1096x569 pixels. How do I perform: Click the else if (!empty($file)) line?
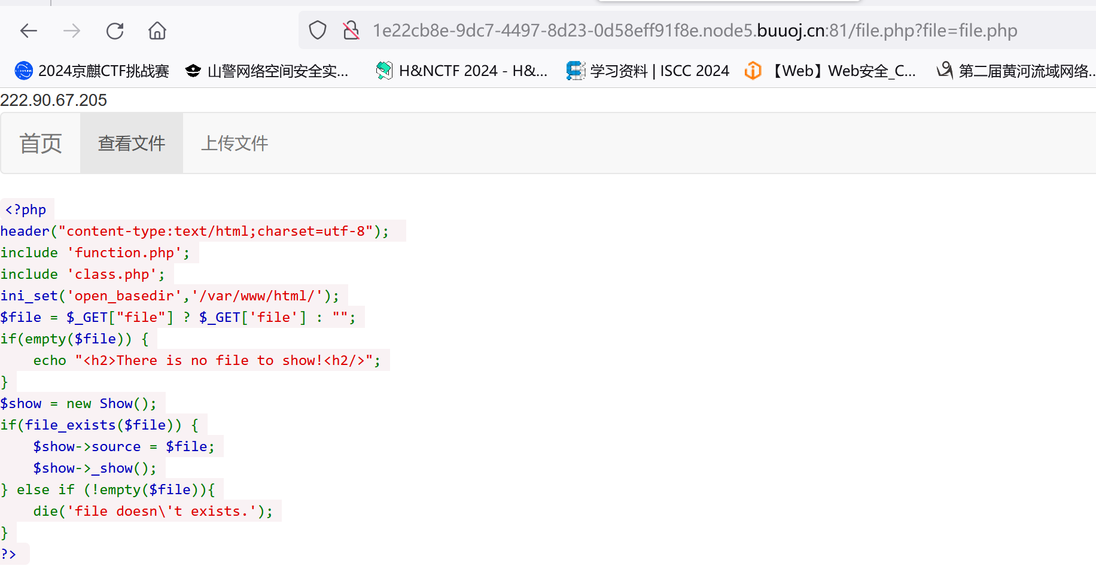pyautogui.click(x=108, y=489)
